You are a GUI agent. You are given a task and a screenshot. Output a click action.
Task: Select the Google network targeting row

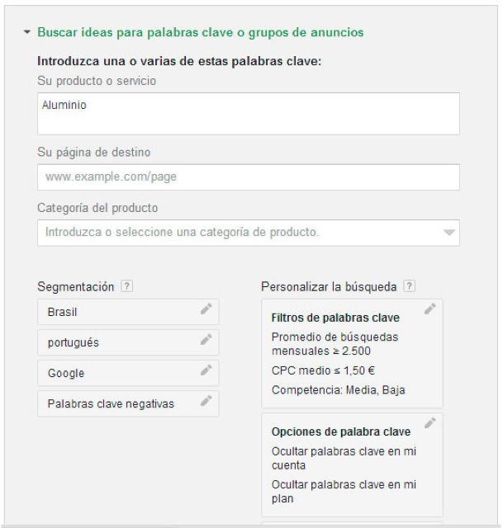[x=116, y=373]
